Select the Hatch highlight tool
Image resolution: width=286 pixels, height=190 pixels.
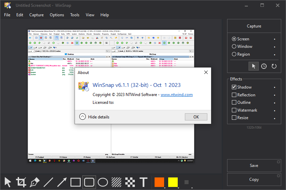116,182
